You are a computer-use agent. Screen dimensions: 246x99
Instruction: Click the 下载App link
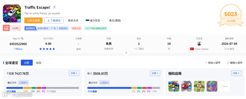18,49
